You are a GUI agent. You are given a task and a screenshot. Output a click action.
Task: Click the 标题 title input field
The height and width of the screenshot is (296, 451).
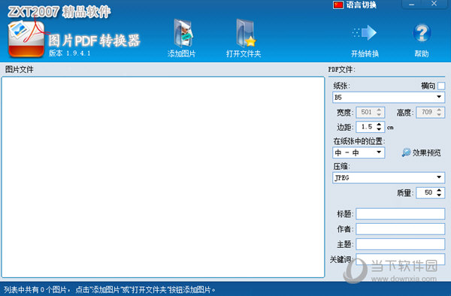tap(401, 214)
